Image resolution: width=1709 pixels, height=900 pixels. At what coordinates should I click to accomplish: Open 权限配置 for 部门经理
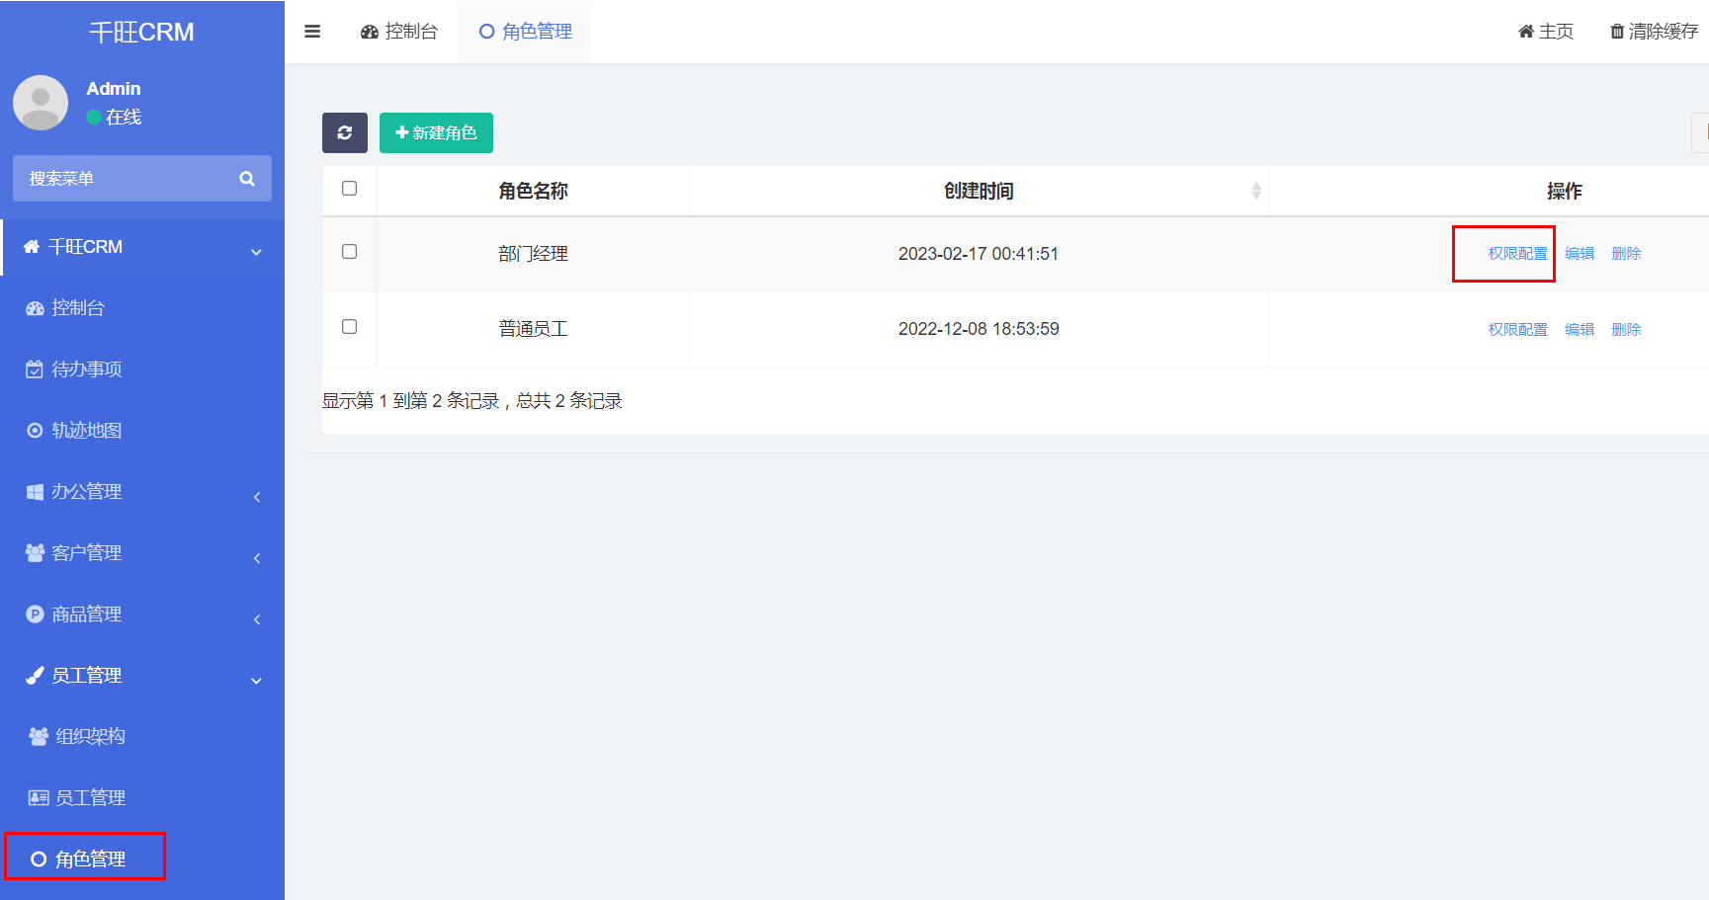[1517, 254]
